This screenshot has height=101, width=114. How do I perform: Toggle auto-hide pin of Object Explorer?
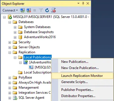click(83, 3)
